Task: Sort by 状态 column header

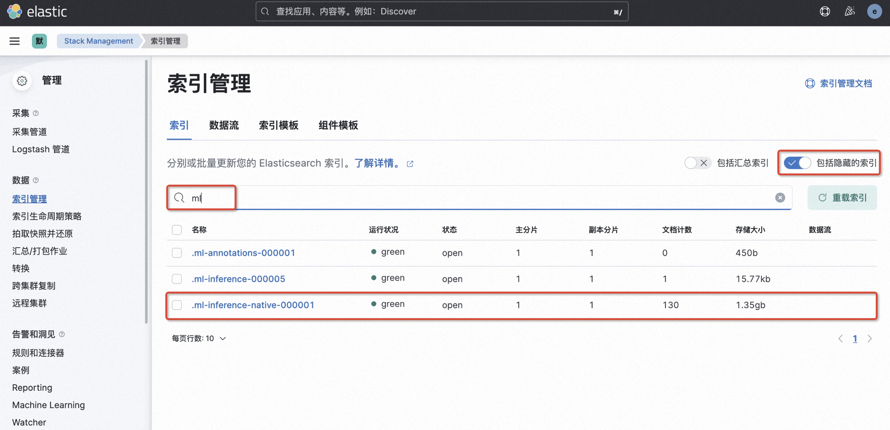Action: point(449,230)
